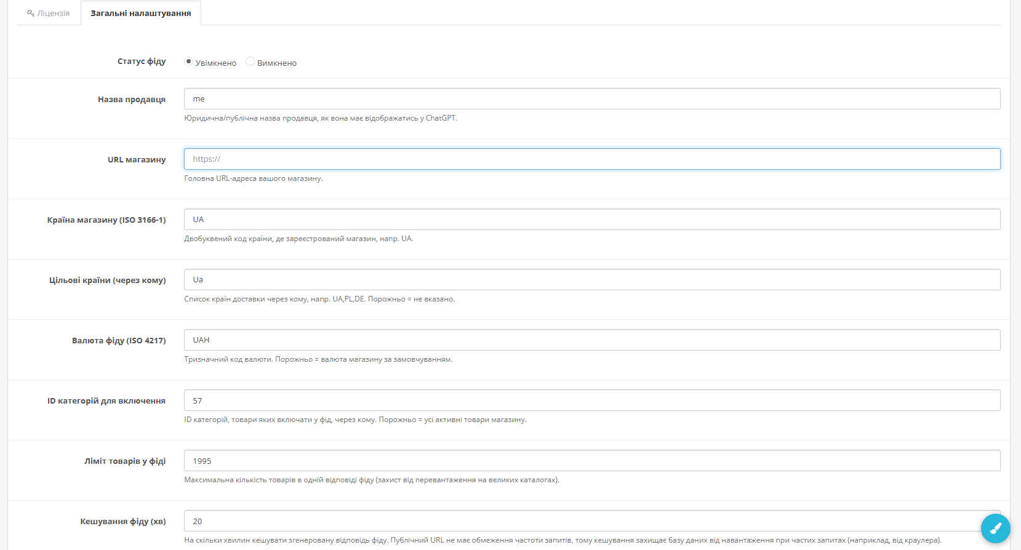Click hint 'Головна URL-адреса вашого магазину'
This screenshot has height=550, width=1021.
[254, 178]
